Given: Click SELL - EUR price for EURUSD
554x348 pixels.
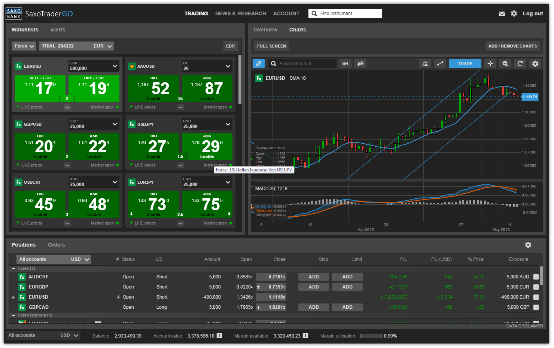Looking at the screenshot, I should [x=40, y=89].
